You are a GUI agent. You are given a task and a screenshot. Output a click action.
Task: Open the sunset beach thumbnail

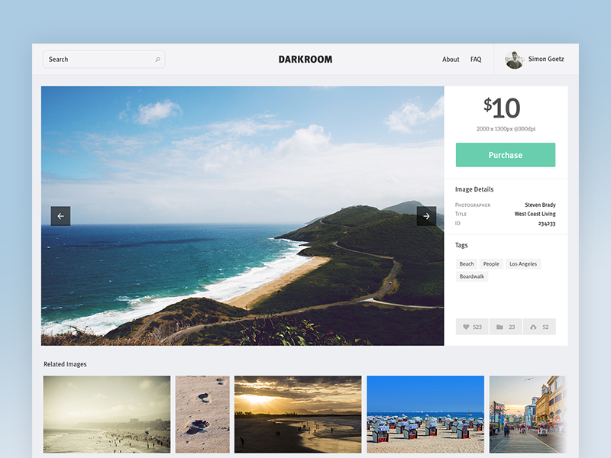click(x=298, y=414)
